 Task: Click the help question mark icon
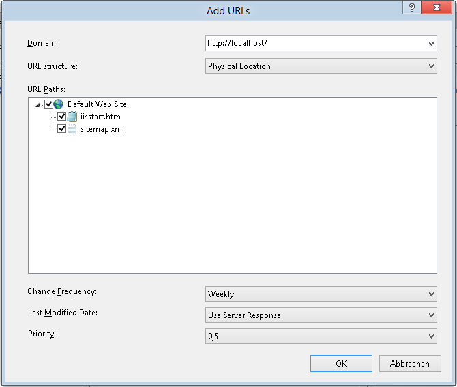point(409,8)
